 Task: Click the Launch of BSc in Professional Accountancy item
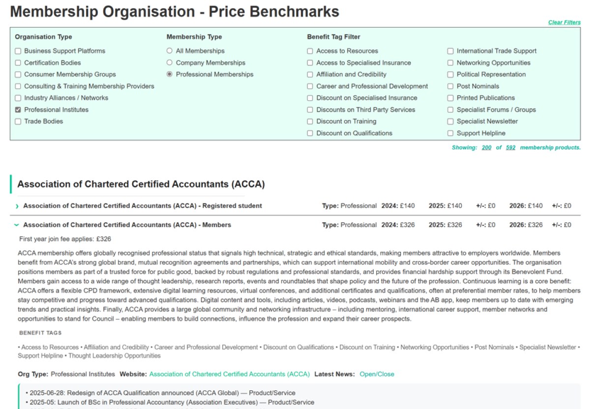[x=170, y=402]
